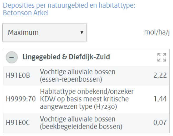Click the 'Betonson Arkel' title text

[26, 13]
